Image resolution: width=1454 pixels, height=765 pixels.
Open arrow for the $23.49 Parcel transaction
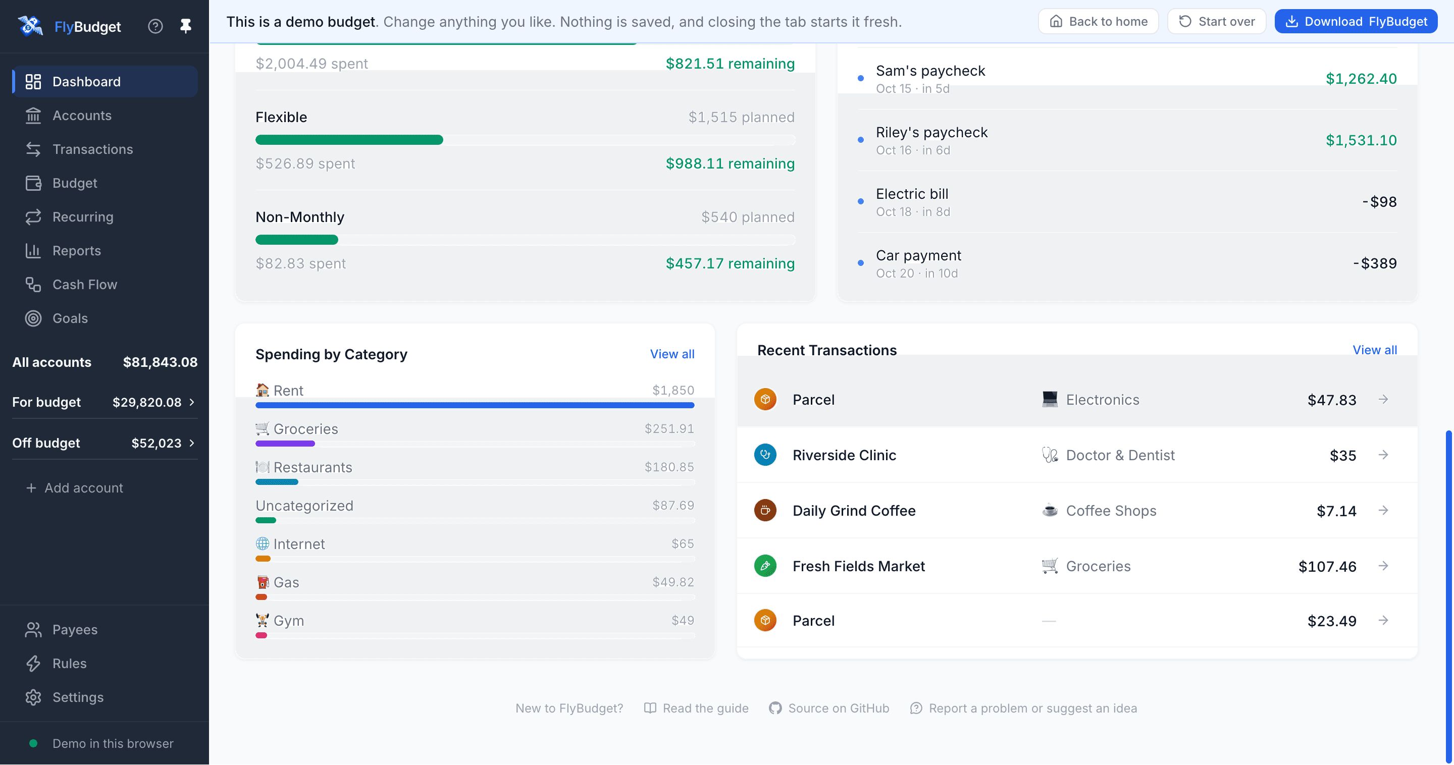[x=1383, y=621]
